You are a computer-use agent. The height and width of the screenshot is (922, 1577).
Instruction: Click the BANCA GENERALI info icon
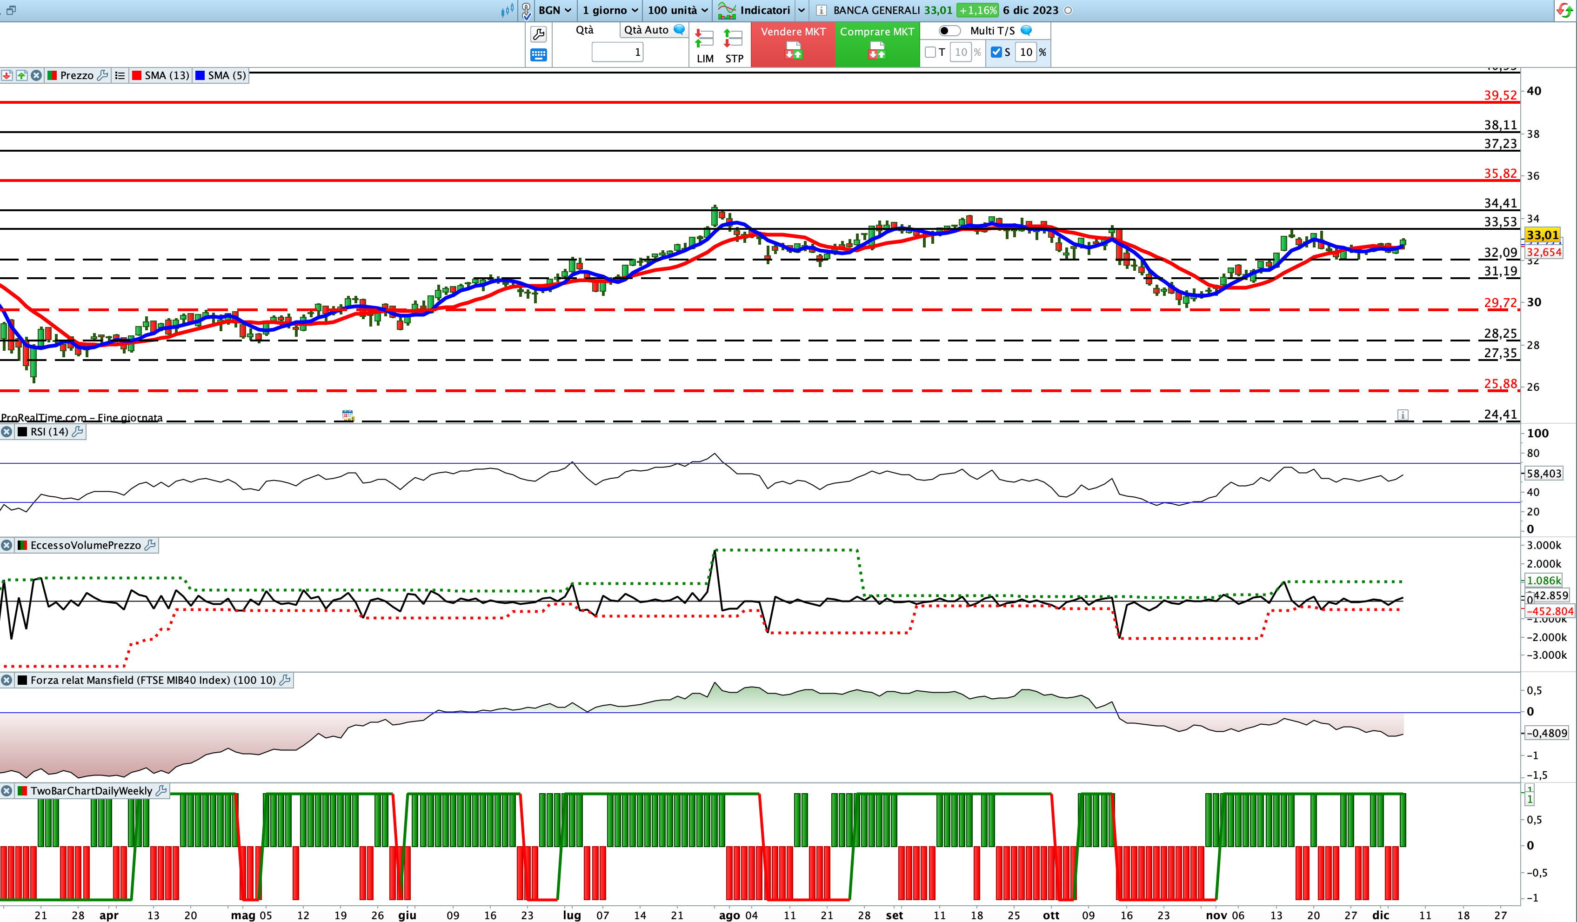pyautogui.click(x=821, y=10)
